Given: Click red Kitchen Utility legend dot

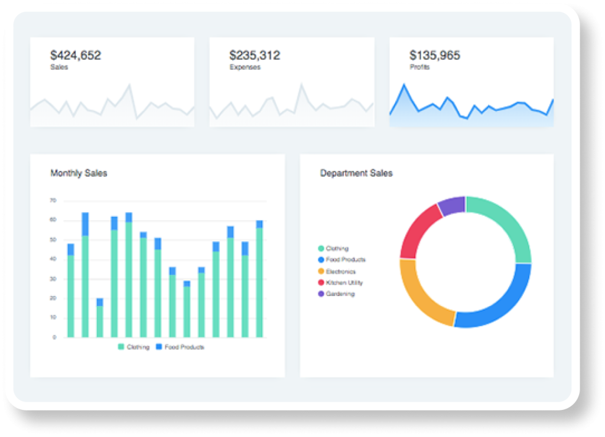Looking at the screenshot, I should (x=321, y=282).
